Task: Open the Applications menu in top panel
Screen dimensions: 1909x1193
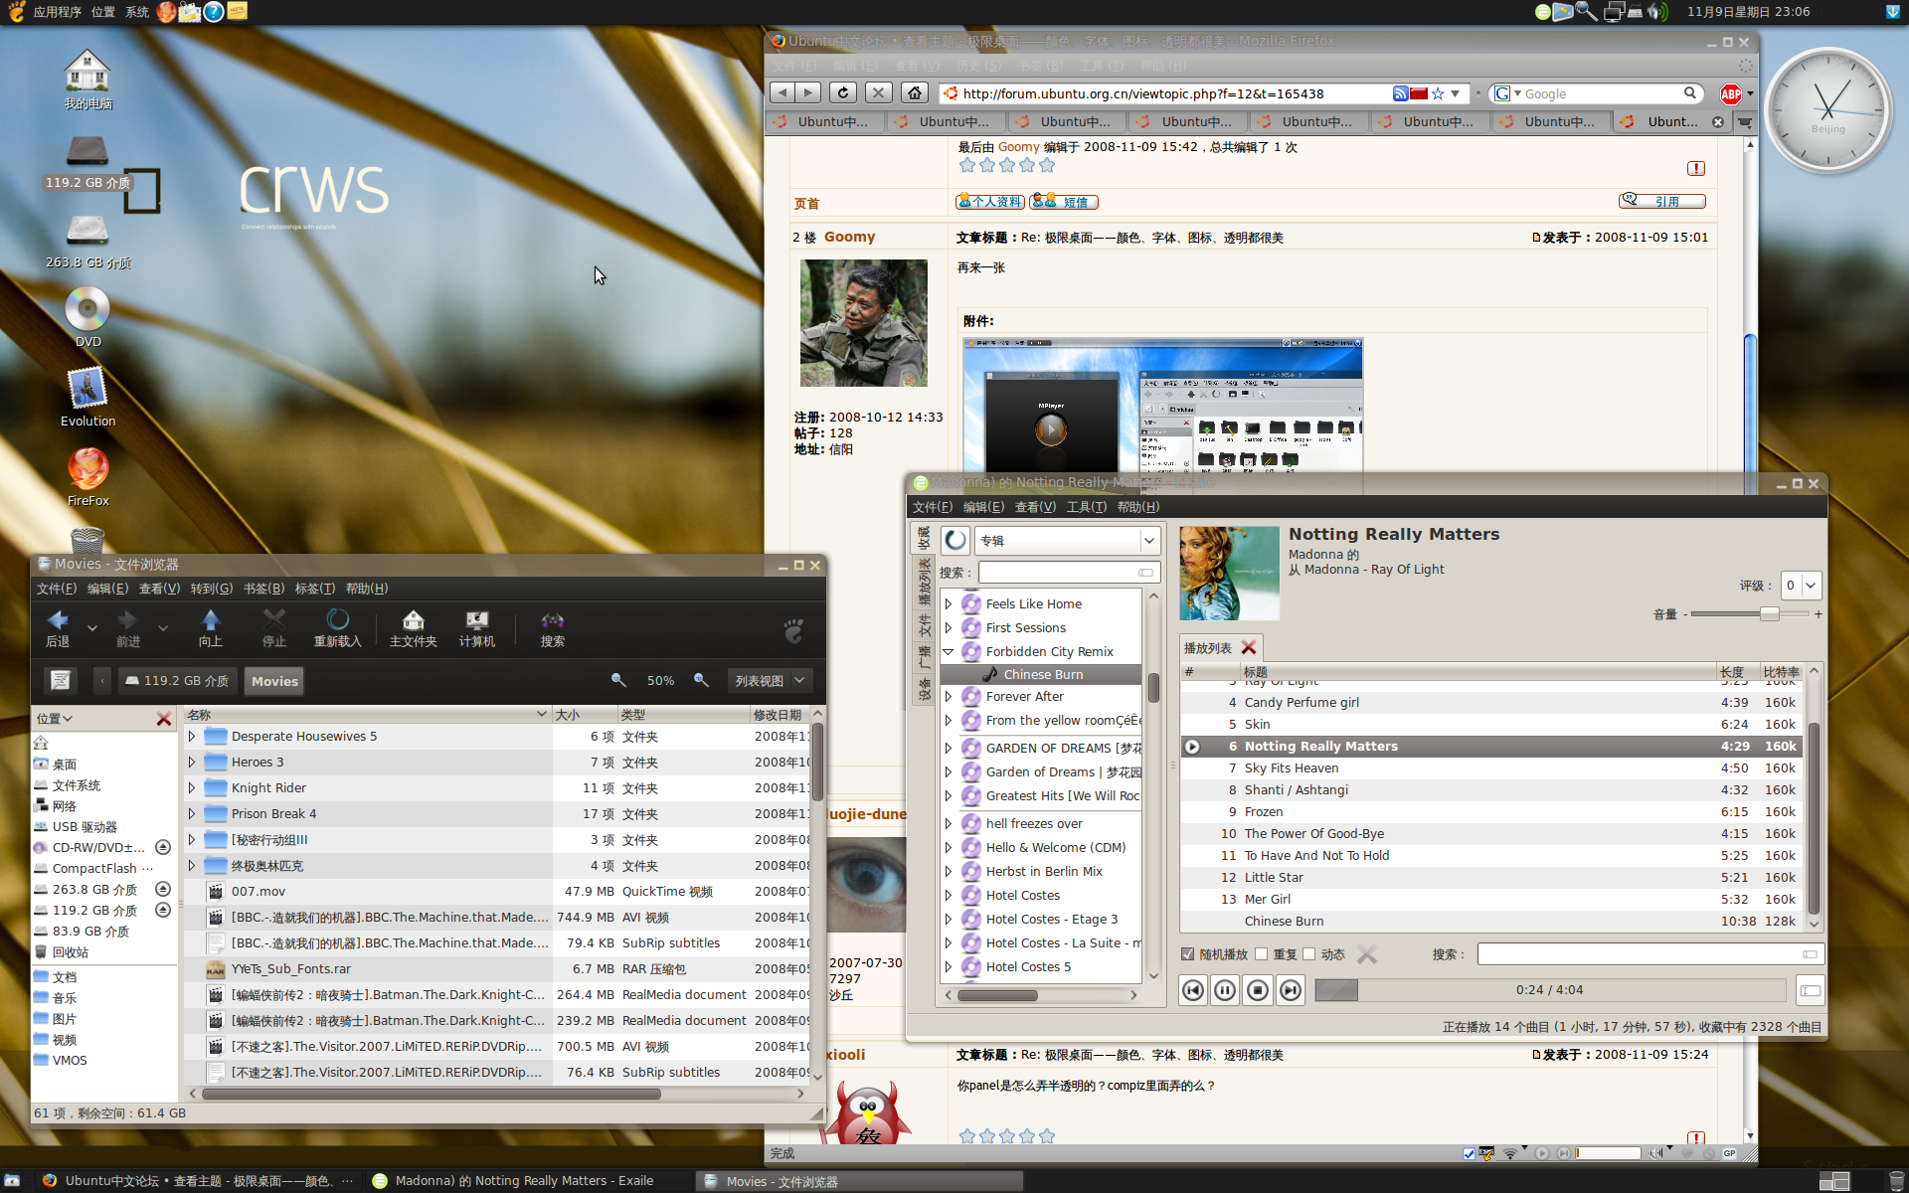Action: 58,11
